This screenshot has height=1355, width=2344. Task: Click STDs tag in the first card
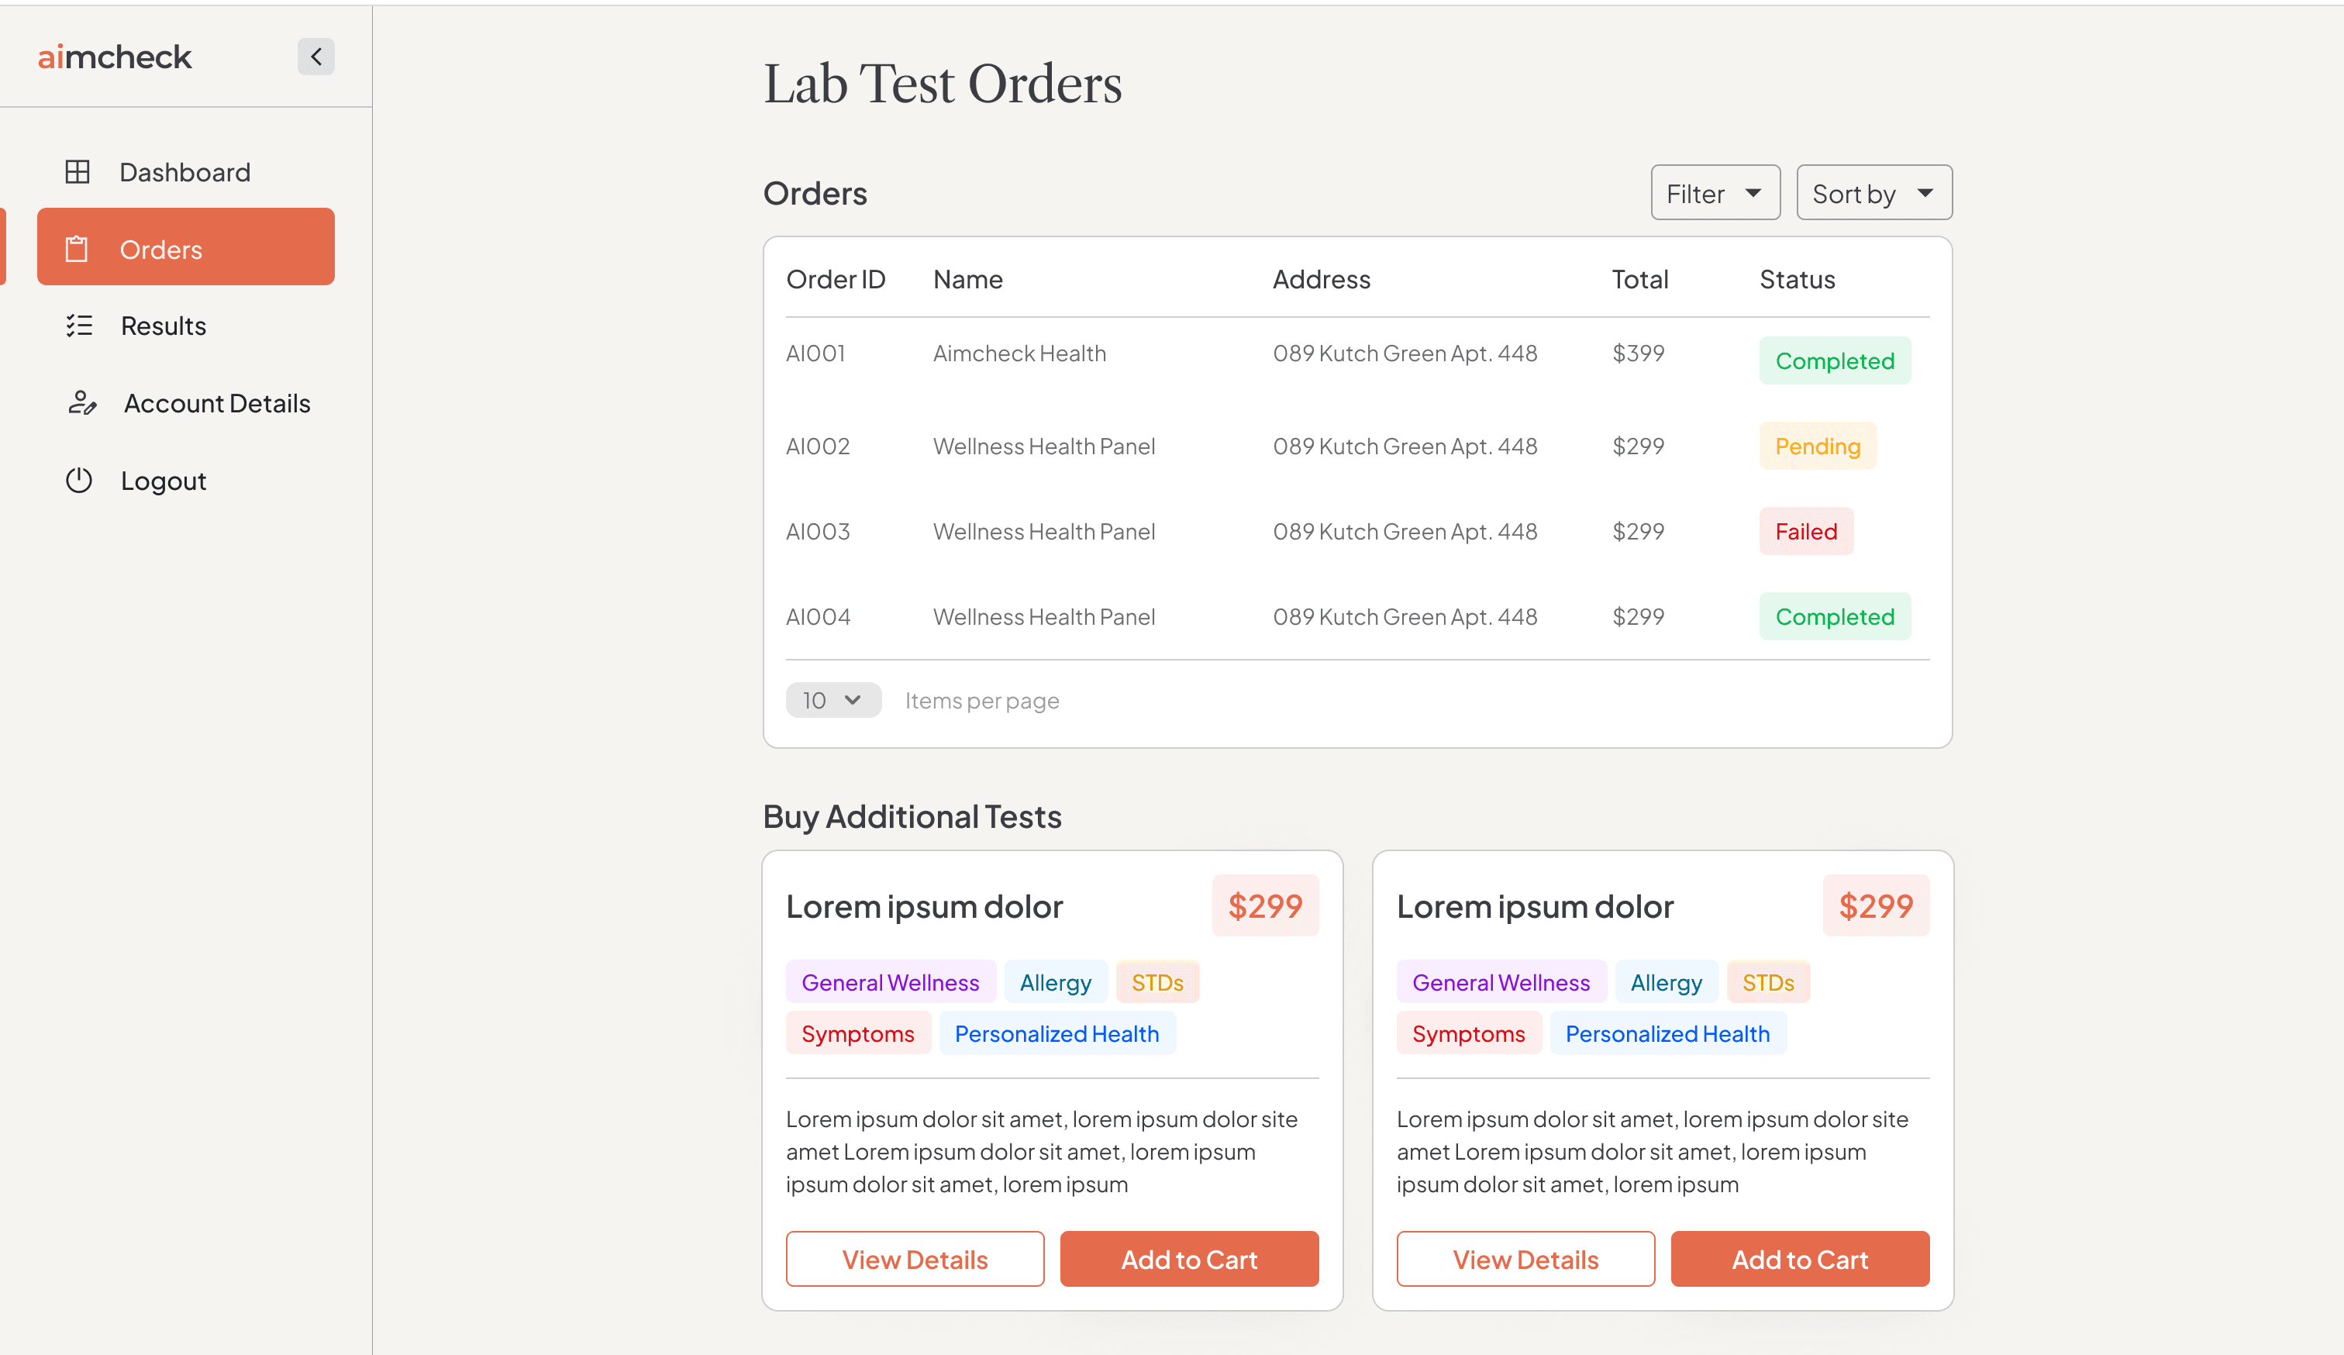(x=1157, y=982)
